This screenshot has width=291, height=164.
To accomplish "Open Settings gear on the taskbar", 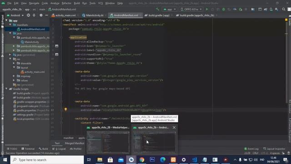I will (x=184, y=160).
